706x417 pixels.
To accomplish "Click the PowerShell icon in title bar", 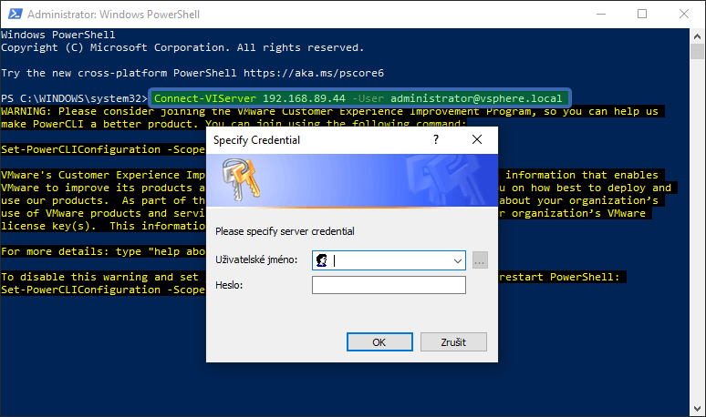I will tap(15, 14).
